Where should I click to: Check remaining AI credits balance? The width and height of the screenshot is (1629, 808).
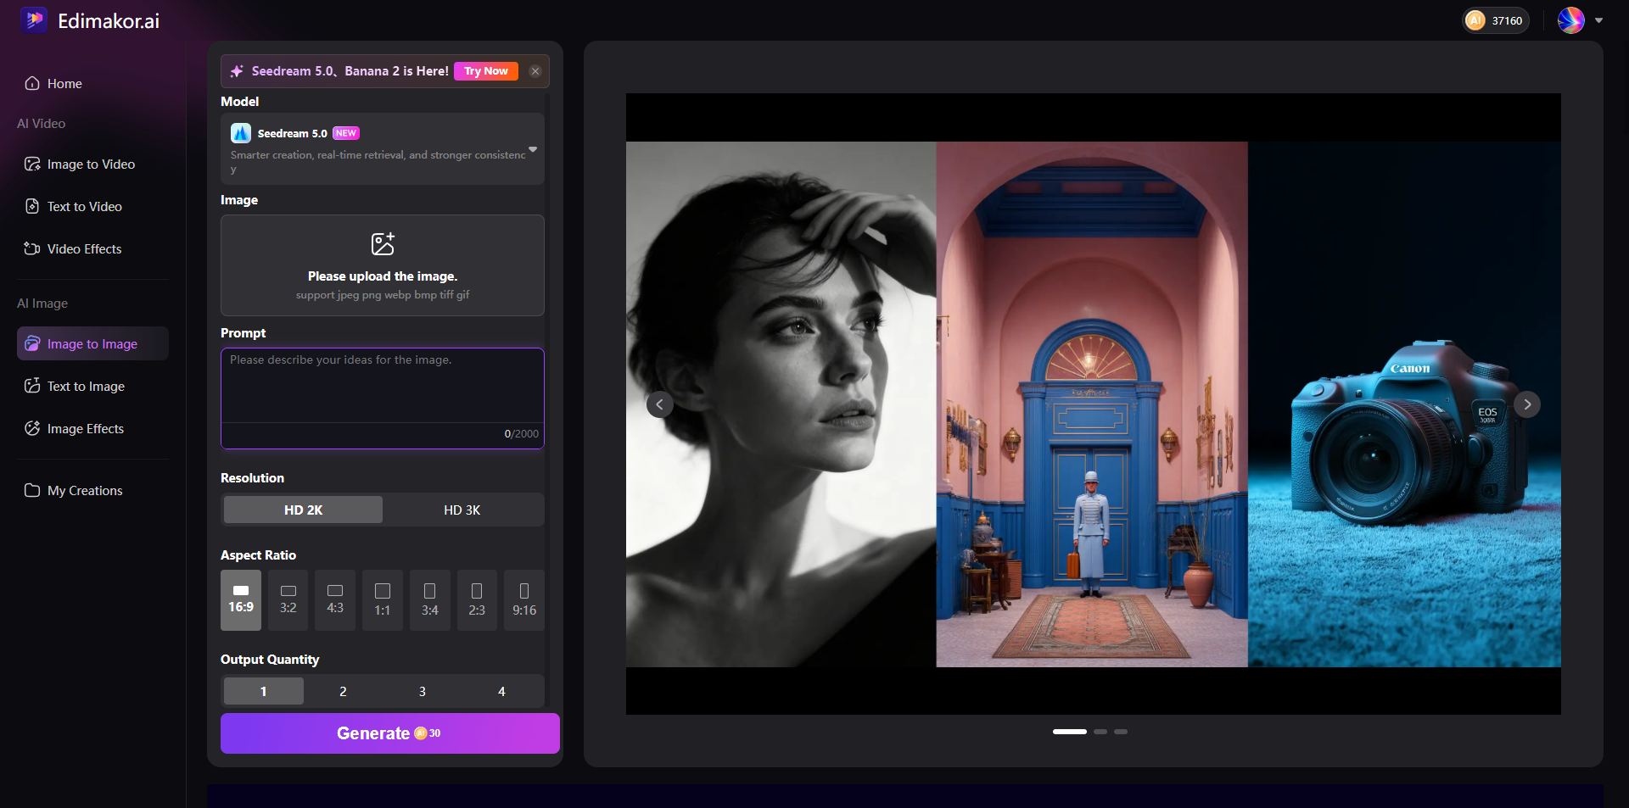[x=1495, y=20]
